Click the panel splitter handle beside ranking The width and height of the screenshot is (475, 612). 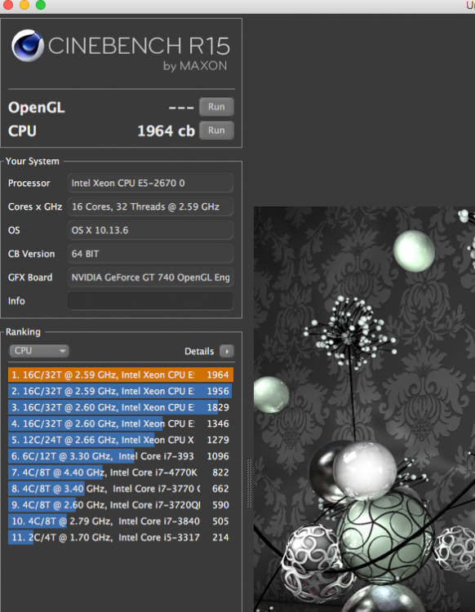[x=249, y=483]
